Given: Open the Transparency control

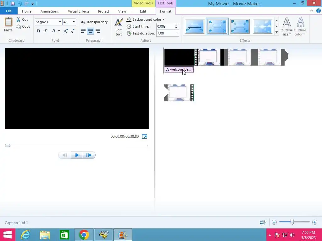Looking at the screenshot, I should 94,22.
